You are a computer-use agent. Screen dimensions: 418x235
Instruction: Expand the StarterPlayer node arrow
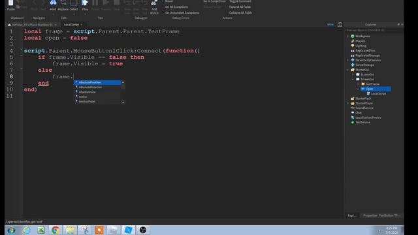tap(347, 103)
